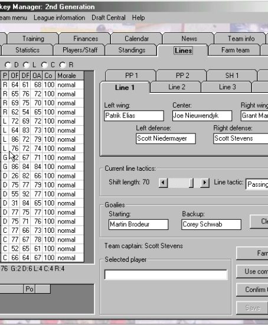Select the L player row with OF 86

click(x=43, y=139)
